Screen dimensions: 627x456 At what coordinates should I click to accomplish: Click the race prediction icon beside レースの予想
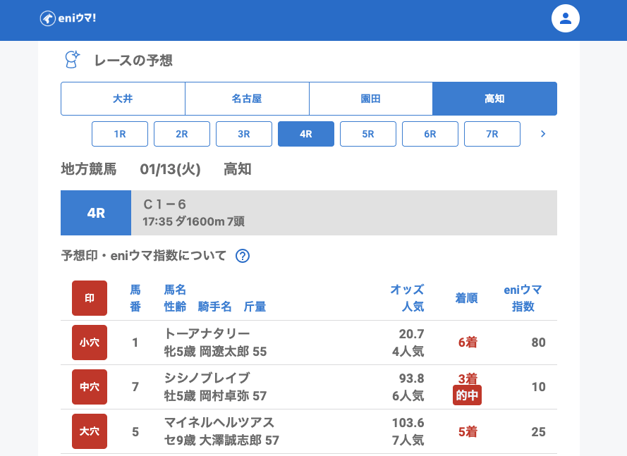[x=71, y=60]
